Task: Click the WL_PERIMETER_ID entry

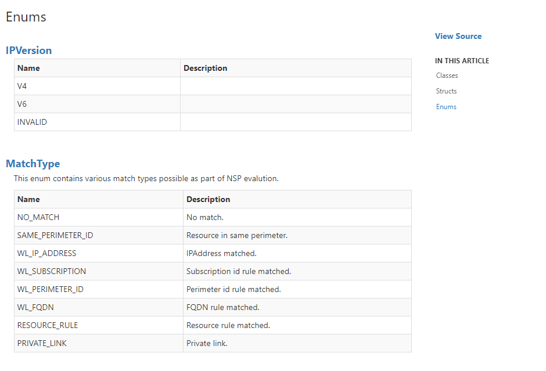Action: 51,289
